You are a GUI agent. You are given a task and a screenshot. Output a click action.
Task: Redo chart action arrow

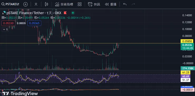pos(133,4)
